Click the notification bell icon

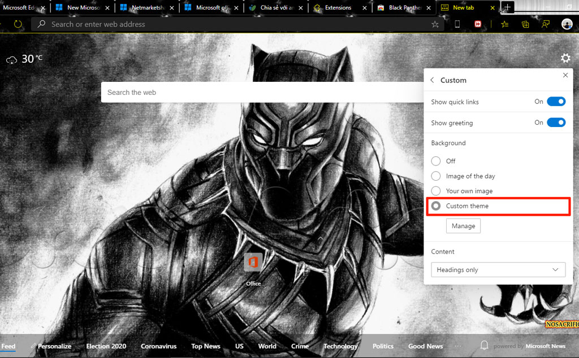484,346
